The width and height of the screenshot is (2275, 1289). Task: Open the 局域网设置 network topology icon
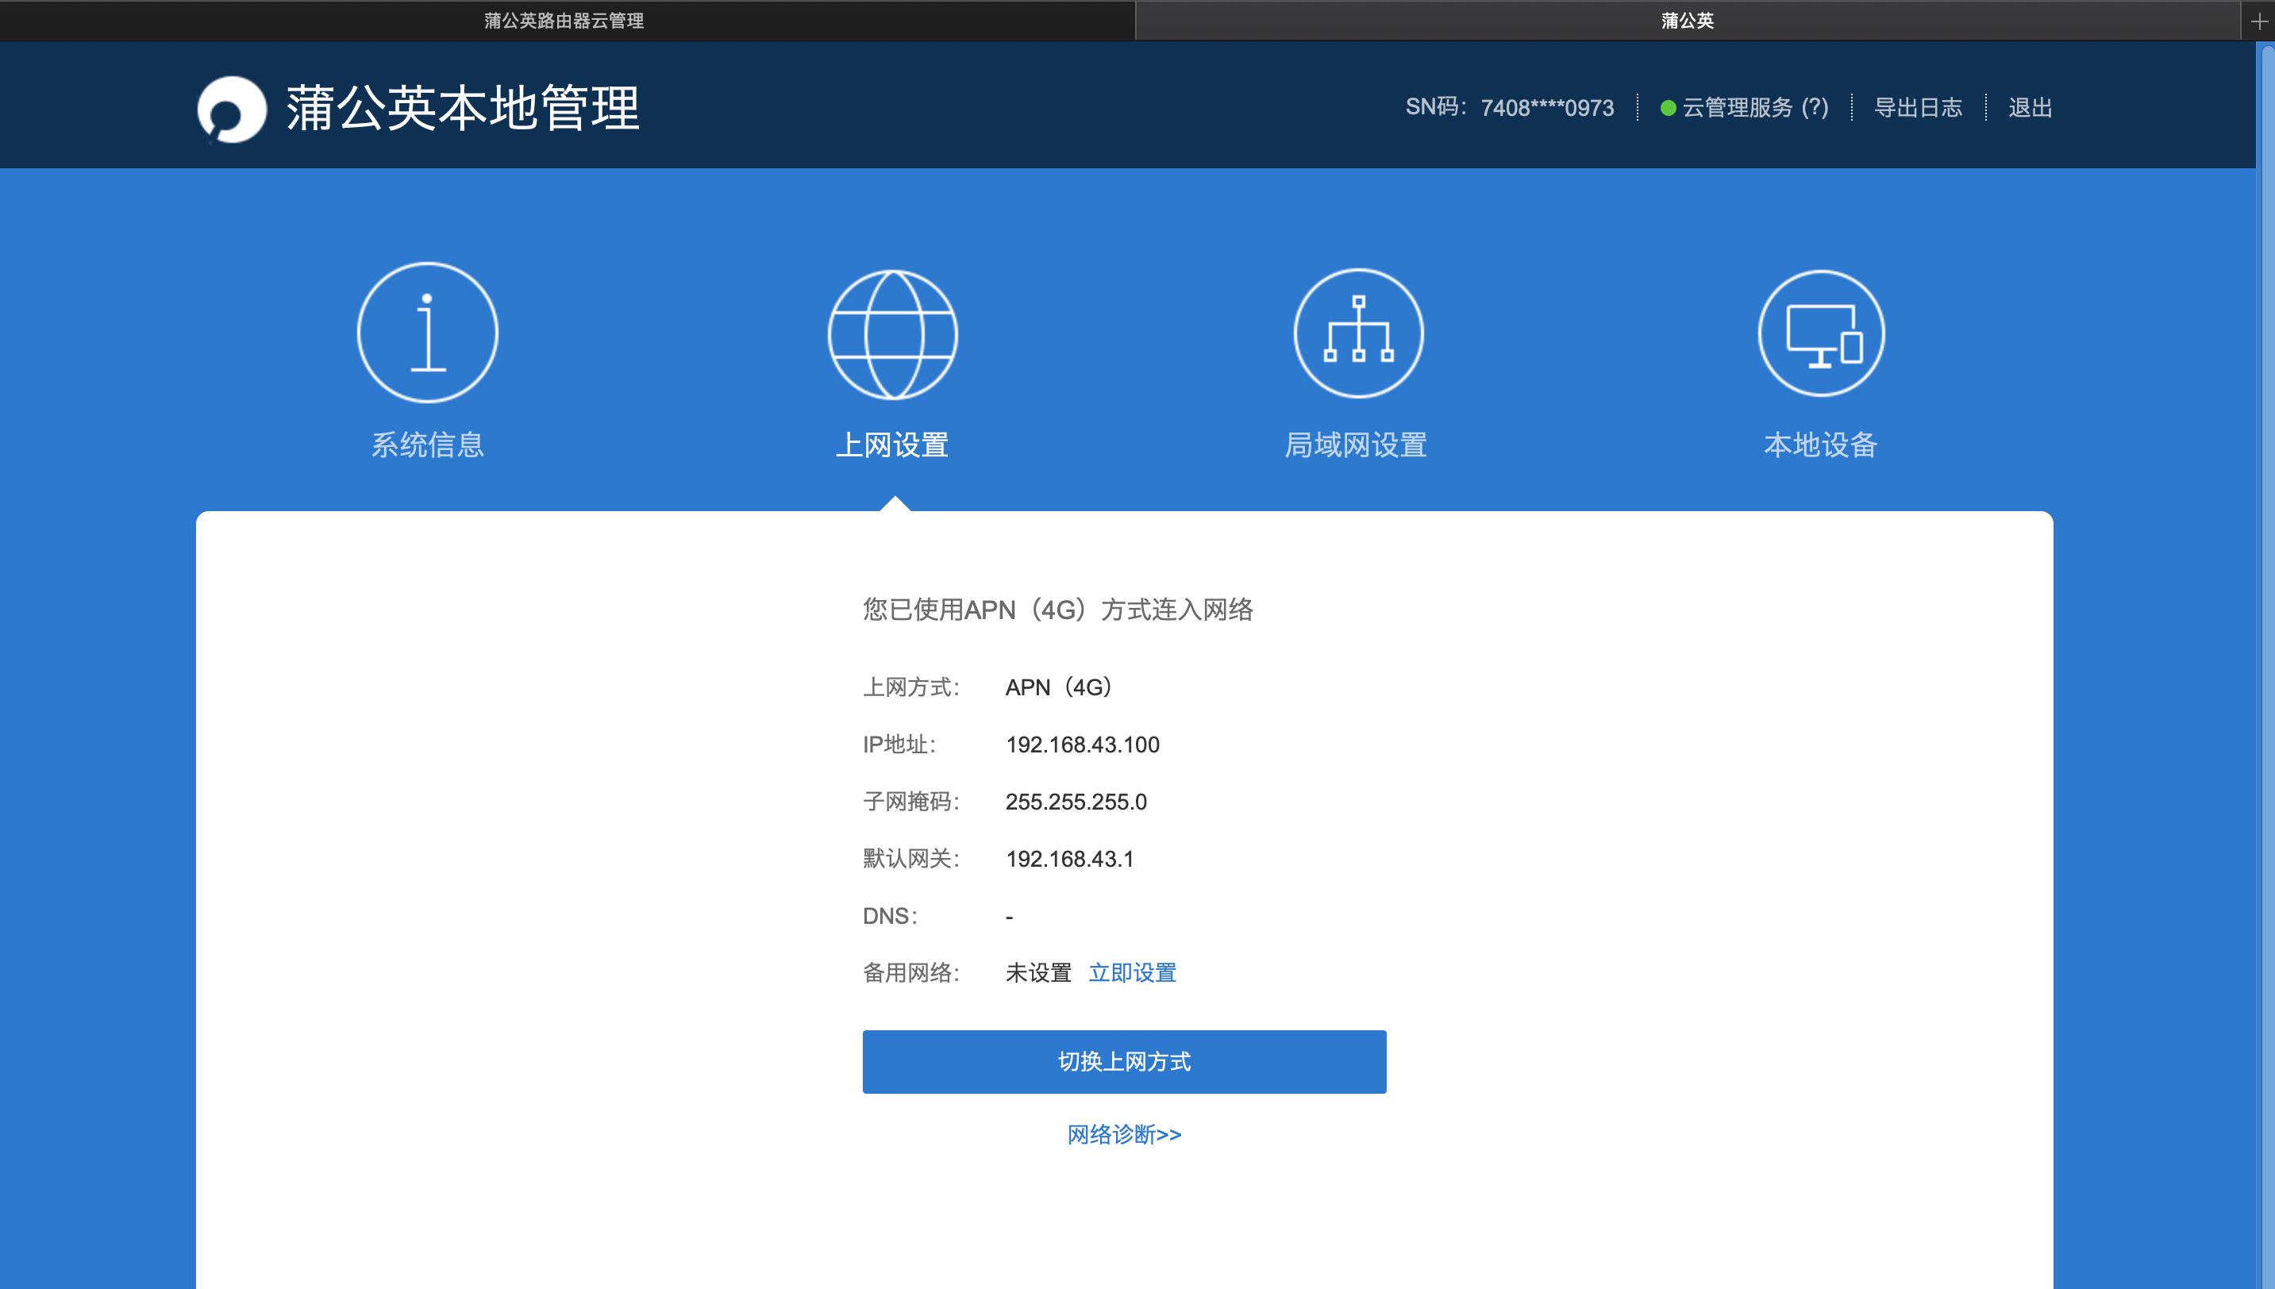point(1357,333)
